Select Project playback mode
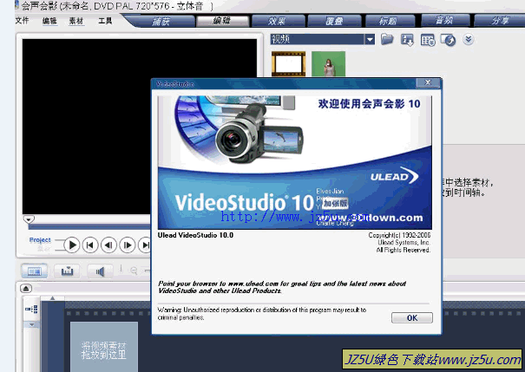The width and height of the screenshot is (525, 372). click(x=40, y=240)
